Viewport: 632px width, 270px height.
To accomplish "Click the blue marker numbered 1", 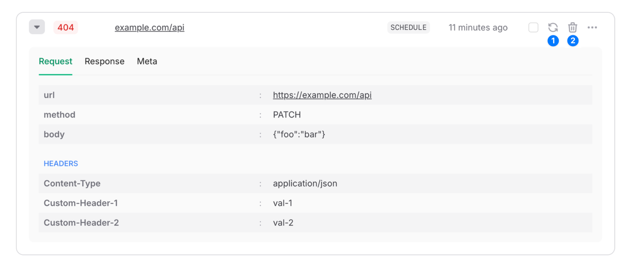I will 553,41.
